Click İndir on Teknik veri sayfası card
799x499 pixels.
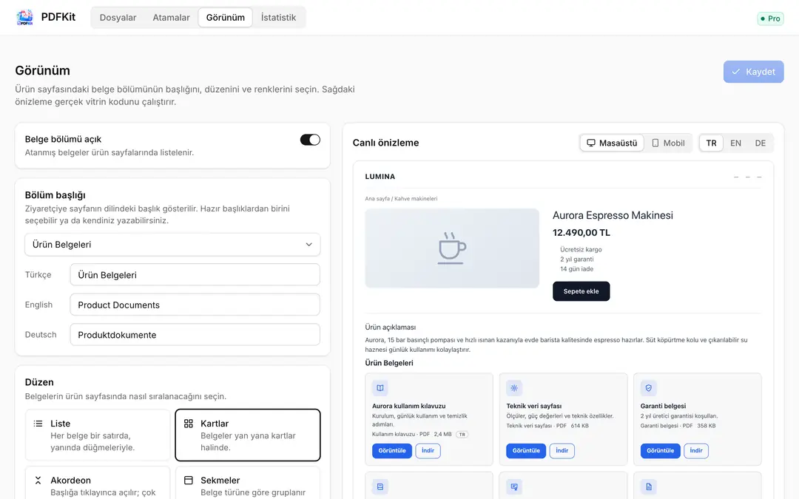562,451
